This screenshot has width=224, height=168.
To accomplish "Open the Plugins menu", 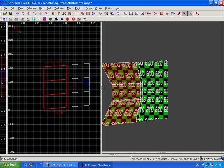I will click(x=108, y=8).
